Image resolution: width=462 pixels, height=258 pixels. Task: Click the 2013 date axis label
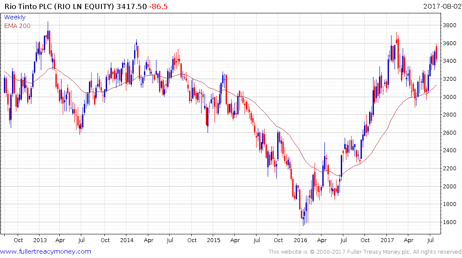click(x=40, y=240)
